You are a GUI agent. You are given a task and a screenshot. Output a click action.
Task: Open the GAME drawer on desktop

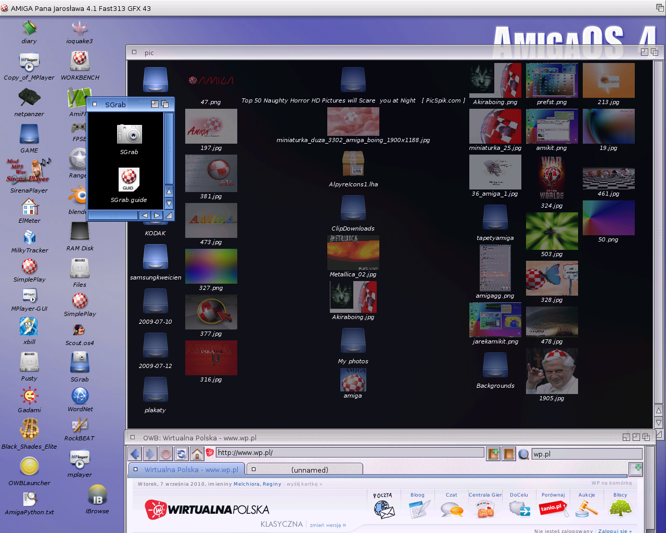(x=29, y=135)
